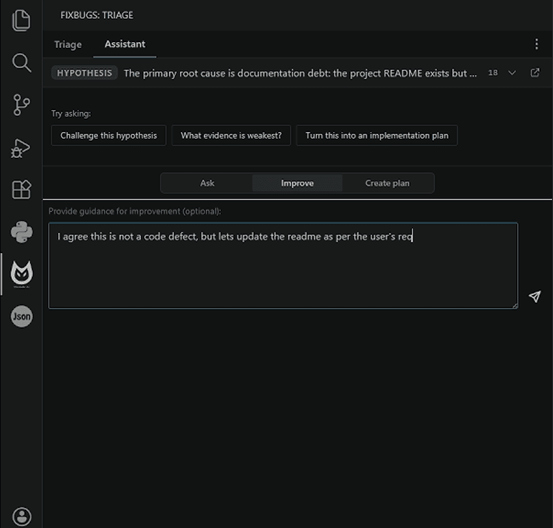Click the number 18 counter
Image resolution: width=553 pixels, height=528 pixels.
pyautogui.click(x=493, y=72)
